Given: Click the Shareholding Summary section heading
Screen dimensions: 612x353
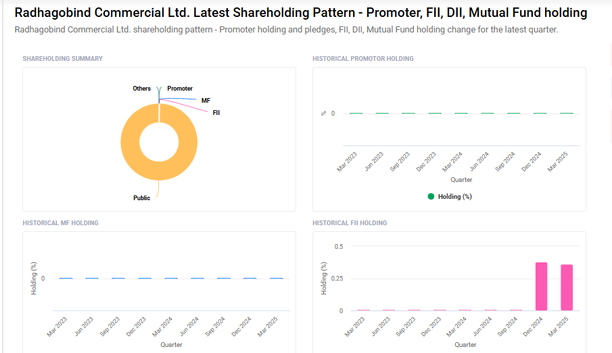Looking at the screenshot, I should [x=62, y=59].
